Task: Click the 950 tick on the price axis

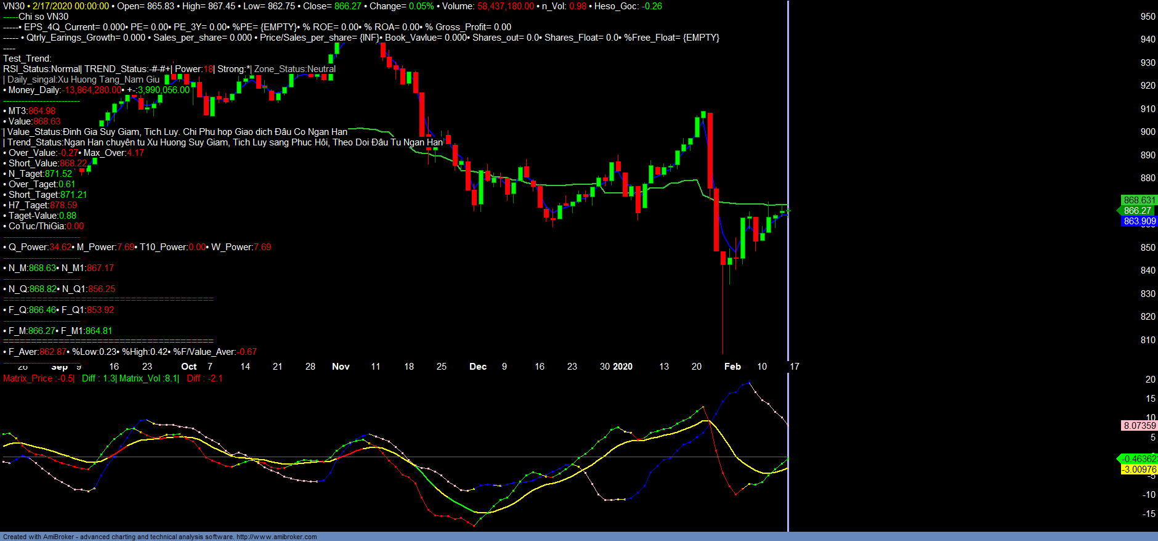Action: point(1148,17)
